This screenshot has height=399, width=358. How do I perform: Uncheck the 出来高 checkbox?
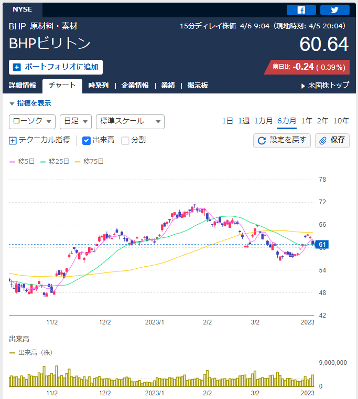pyautogui.click(x=86, y=141)
